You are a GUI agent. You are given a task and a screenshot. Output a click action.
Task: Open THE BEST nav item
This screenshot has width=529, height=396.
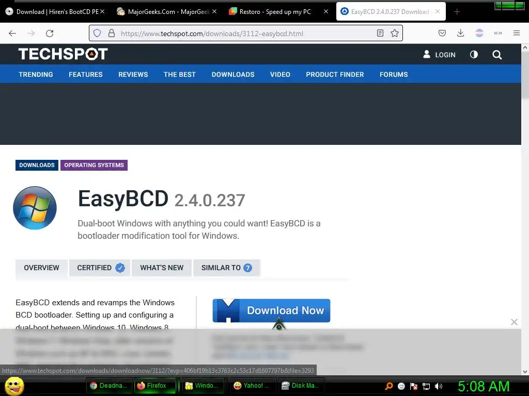pos(180,74)
